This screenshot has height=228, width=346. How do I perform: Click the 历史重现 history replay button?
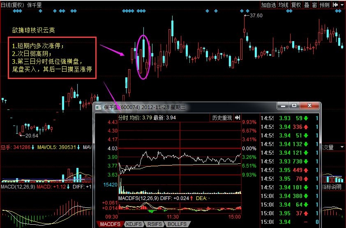point(221,118)
